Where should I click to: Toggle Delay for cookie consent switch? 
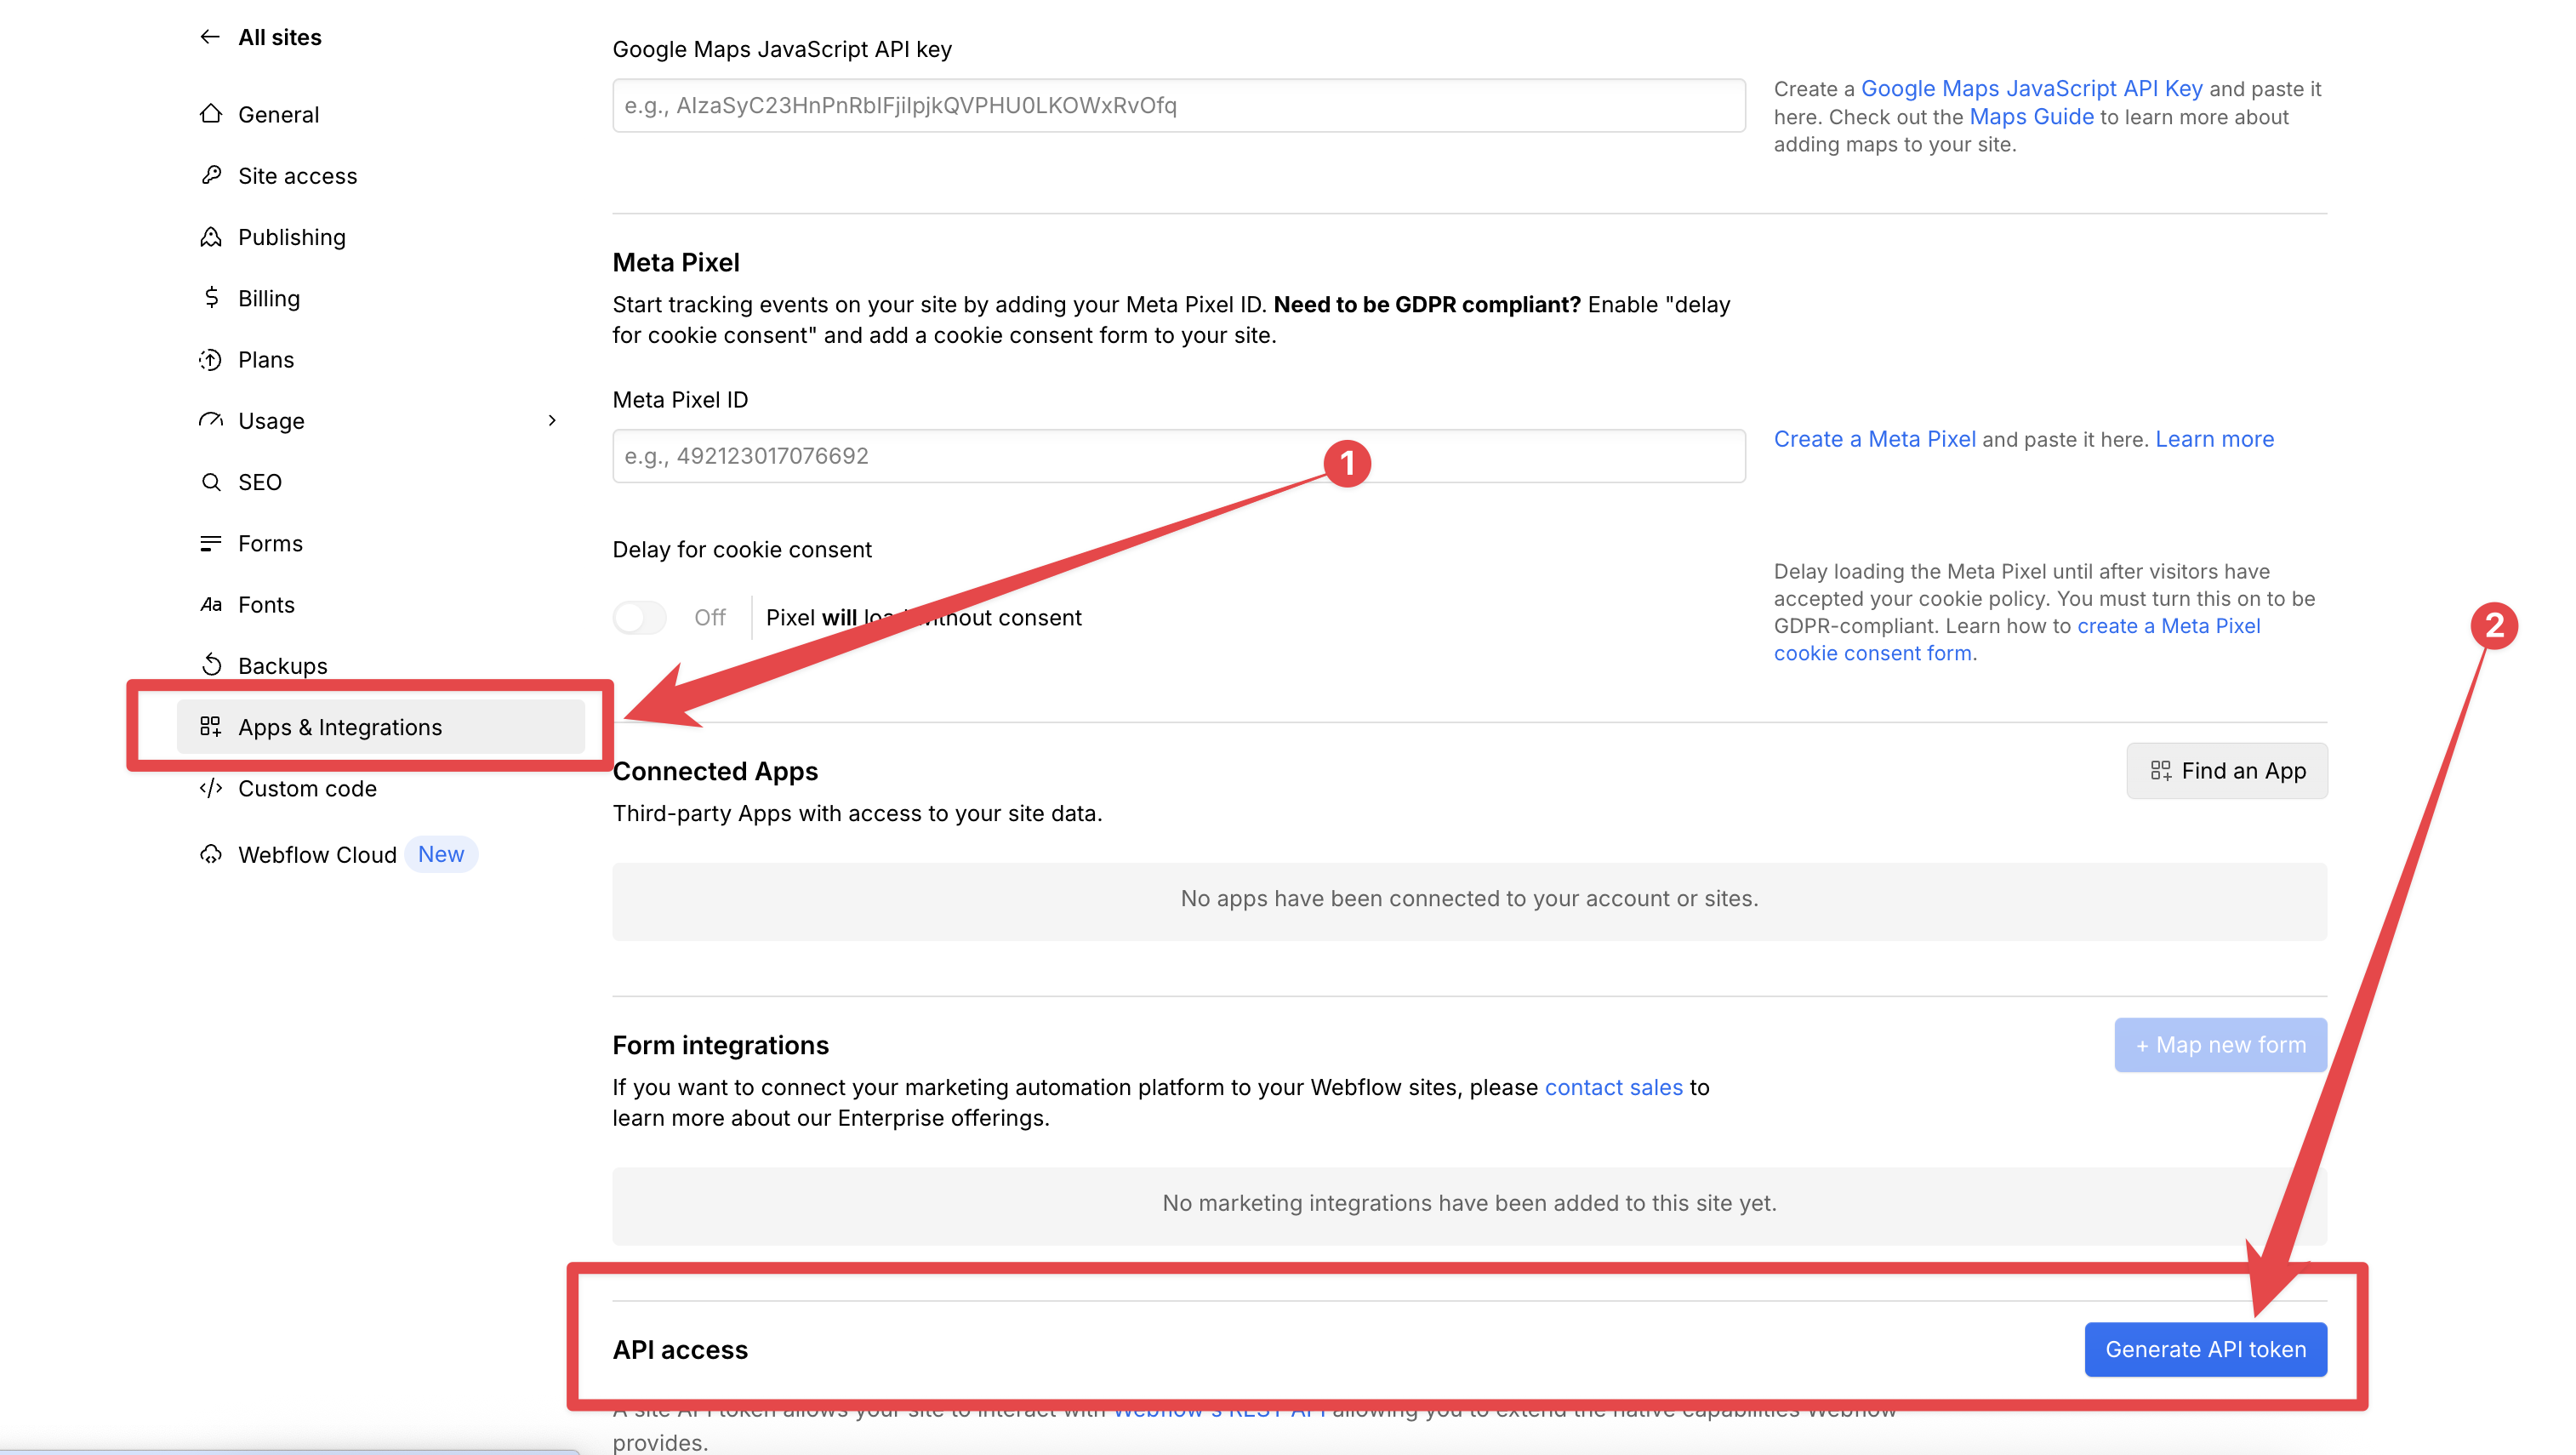pyautogui.click(x=640, y=617)
